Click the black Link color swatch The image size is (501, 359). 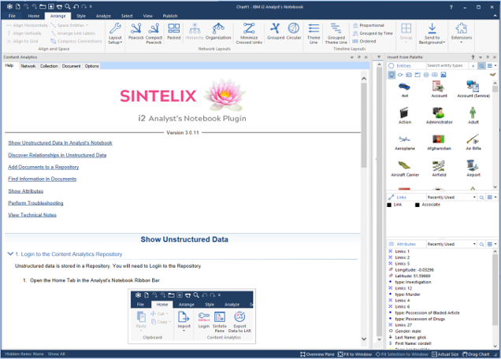(389, 205)
